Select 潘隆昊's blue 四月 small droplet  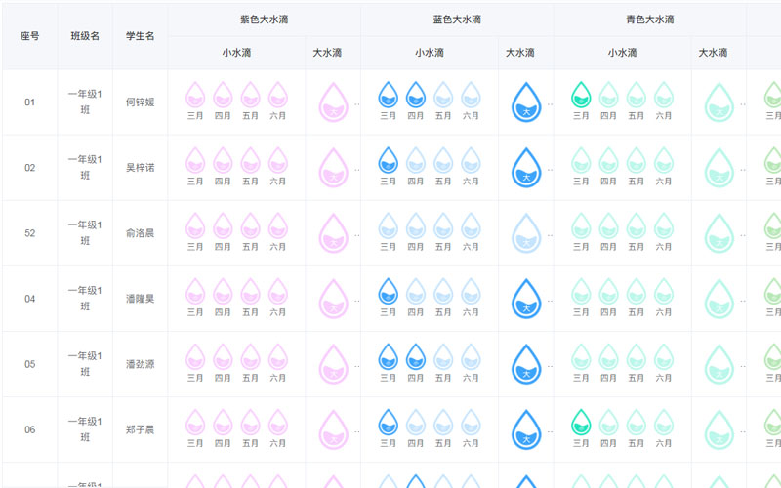coord(416,291)
